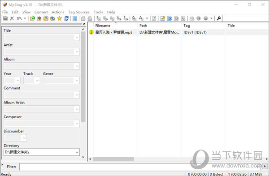Screen dimensions: 269x176
Task: Click the blue Refresh arrows icon
Action: (x=66, y=18)
